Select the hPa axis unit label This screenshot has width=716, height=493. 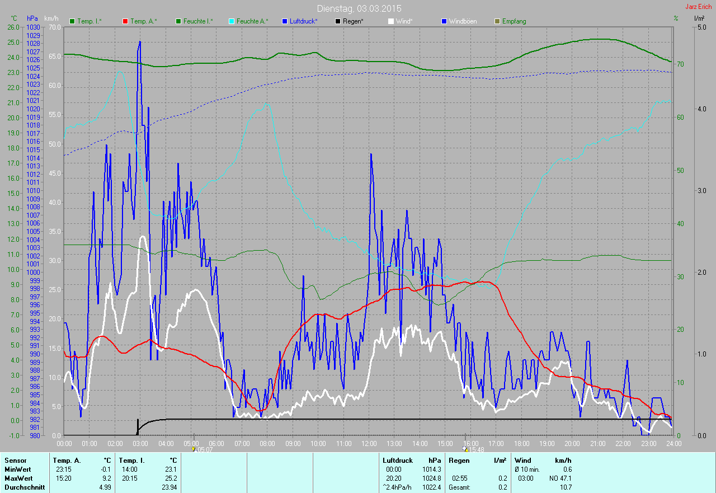[x=32, y=18]
